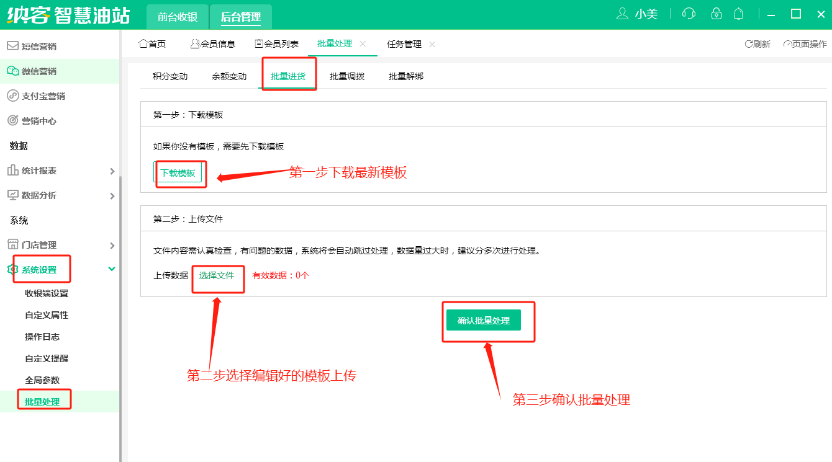Click the 刷新 refresh icon
832x462 pixels.
tap(749, 44)
